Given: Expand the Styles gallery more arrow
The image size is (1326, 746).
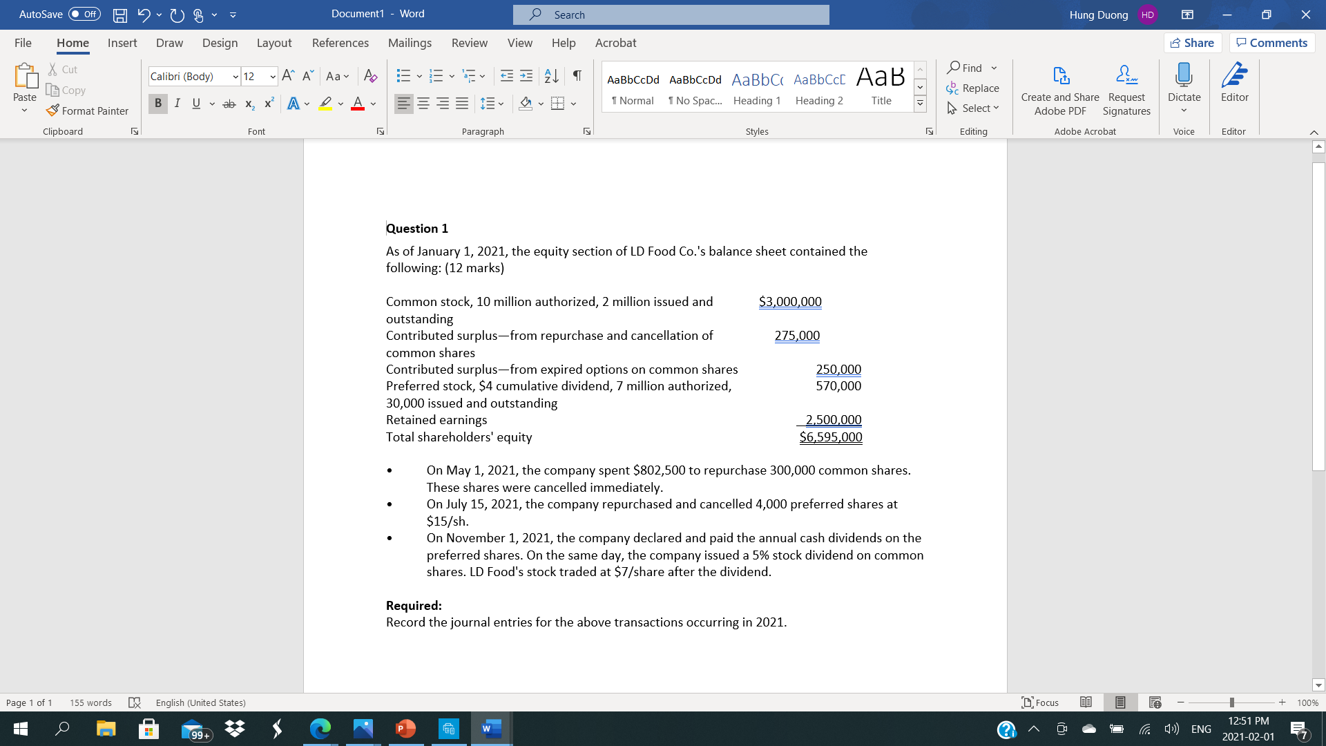Looking at the screenshot, I should pos(920,104).
